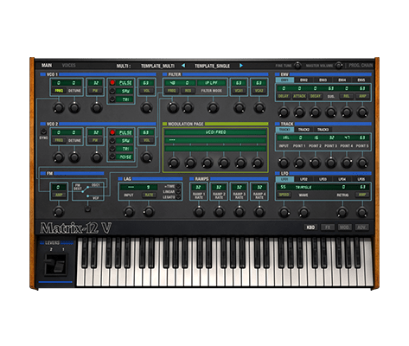This screenshot has height=346, width=409.
Task: Toggle the LAG =TIME switch
Action: point(178,186)
